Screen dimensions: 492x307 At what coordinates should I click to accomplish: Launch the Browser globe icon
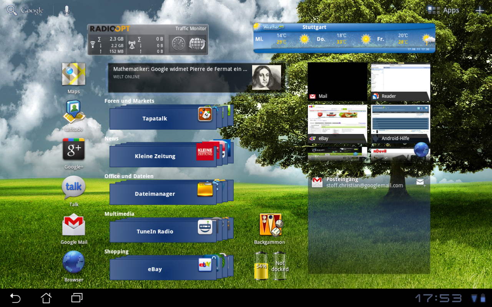tap(73, 262)
